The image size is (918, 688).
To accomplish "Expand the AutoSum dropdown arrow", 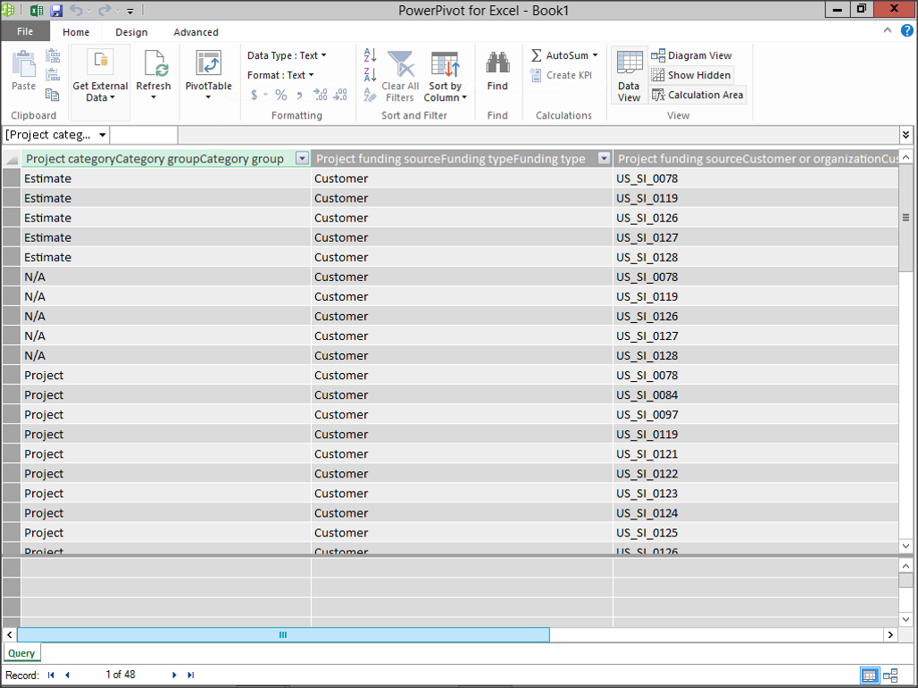I will [595, 55].
